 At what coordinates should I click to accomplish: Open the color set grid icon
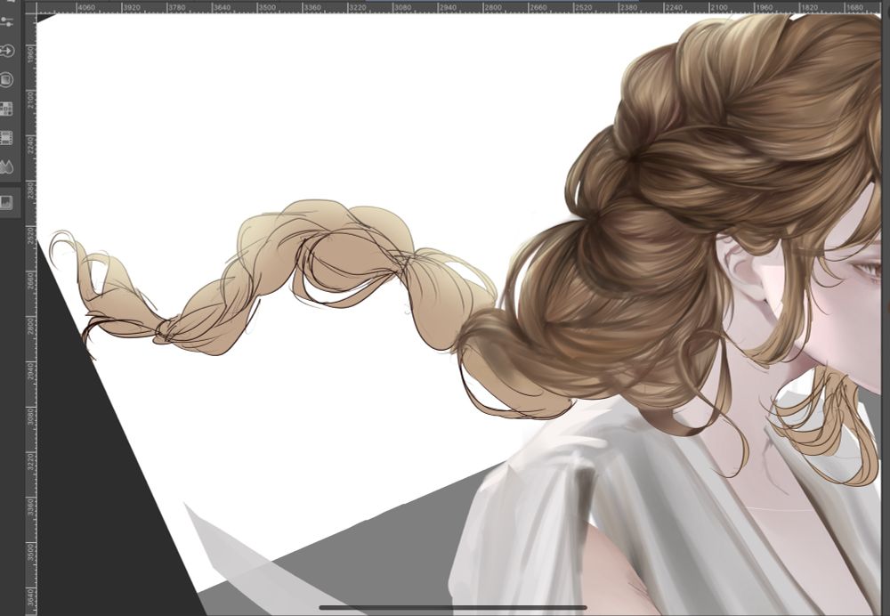pos(7,109)
